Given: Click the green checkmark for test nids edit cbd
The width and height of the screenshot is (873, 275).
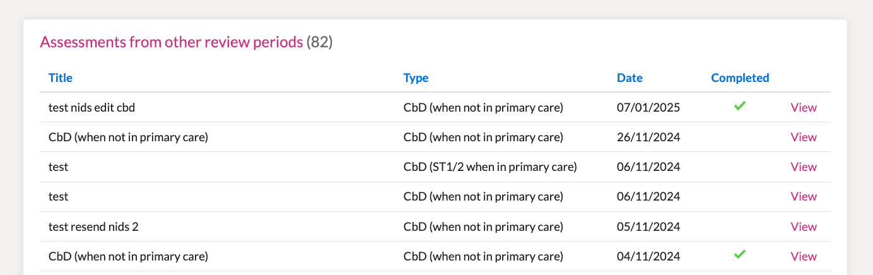Looking at the screenshot, I should pyautogui.click(x=740, y=107).
